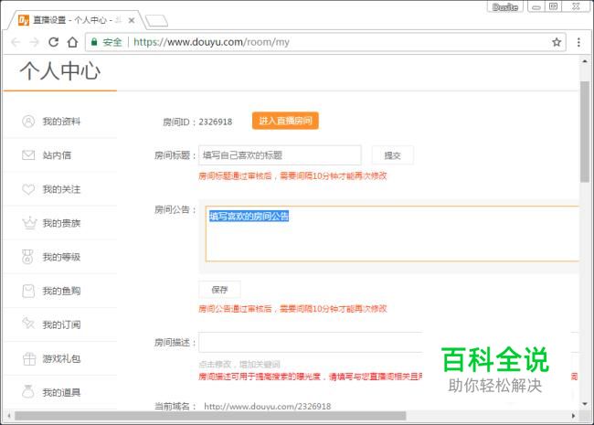The width and height of the screenshot is (594, 425).
Task: Open 游戏礼包 in sidebar
Action: (61, 358)
